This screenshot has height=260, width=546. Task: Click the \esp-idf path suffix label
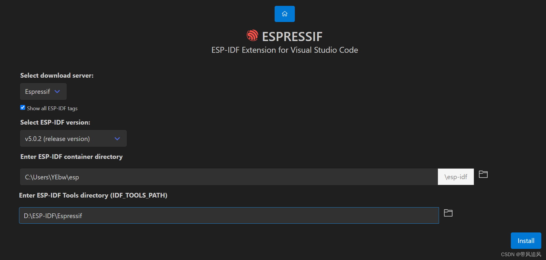click(x=455, y=177)
